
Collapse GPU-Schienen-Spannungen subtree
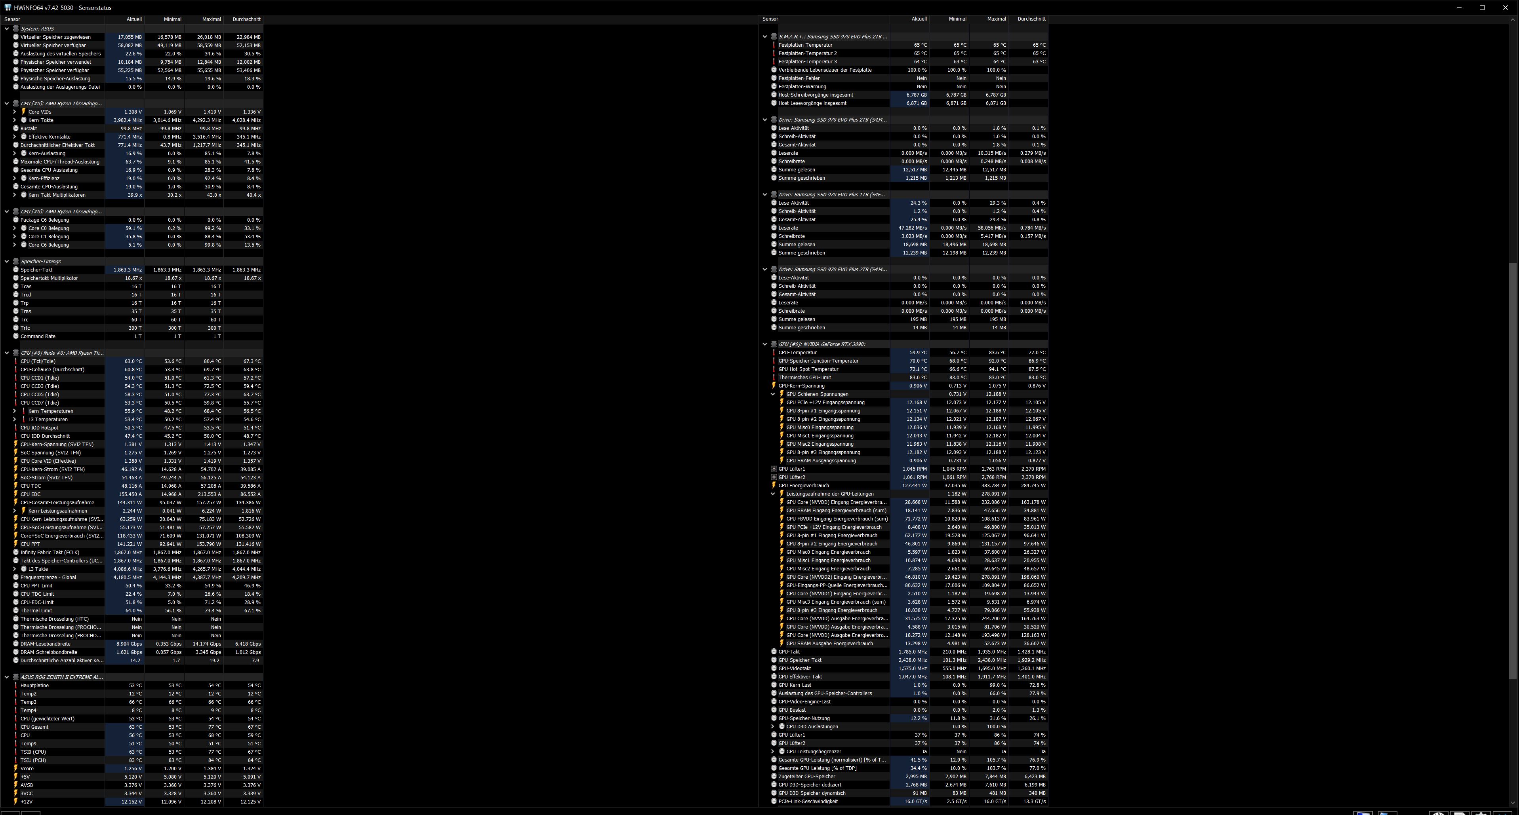point(772,394)
